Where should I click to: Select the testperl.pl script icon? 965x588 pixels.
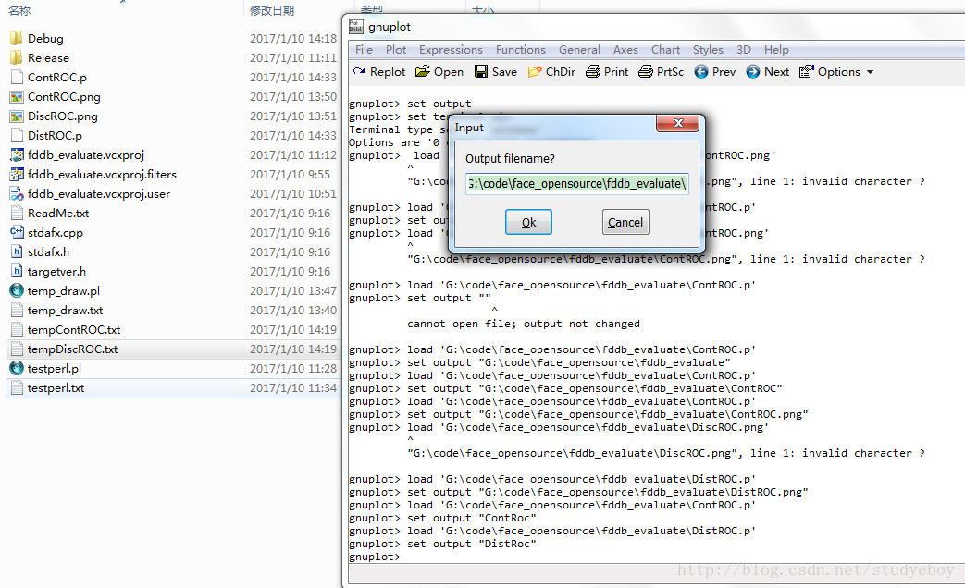17,368
